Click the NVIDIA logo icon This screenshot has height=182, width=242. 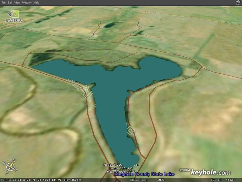click(x=14, y=16)
